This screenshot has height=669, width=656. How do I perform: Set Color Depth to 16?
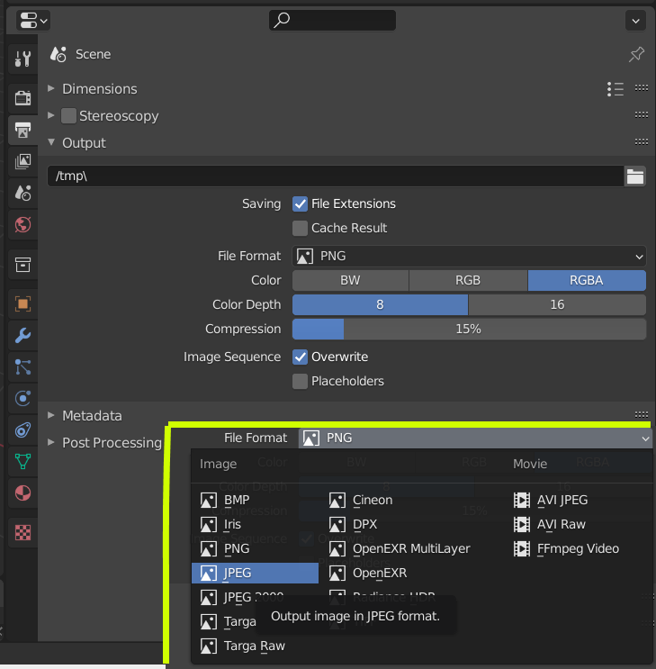click(557, 305)
